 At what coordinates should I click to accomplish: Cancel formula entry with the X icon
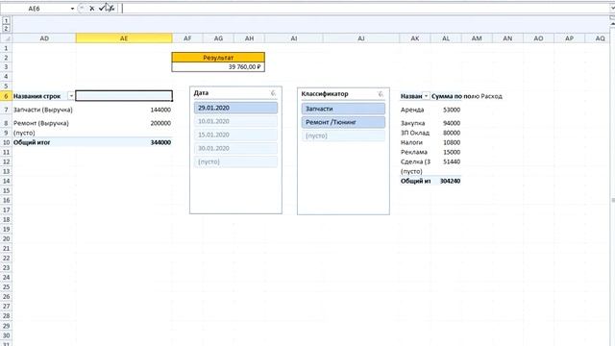click(92, 9)
